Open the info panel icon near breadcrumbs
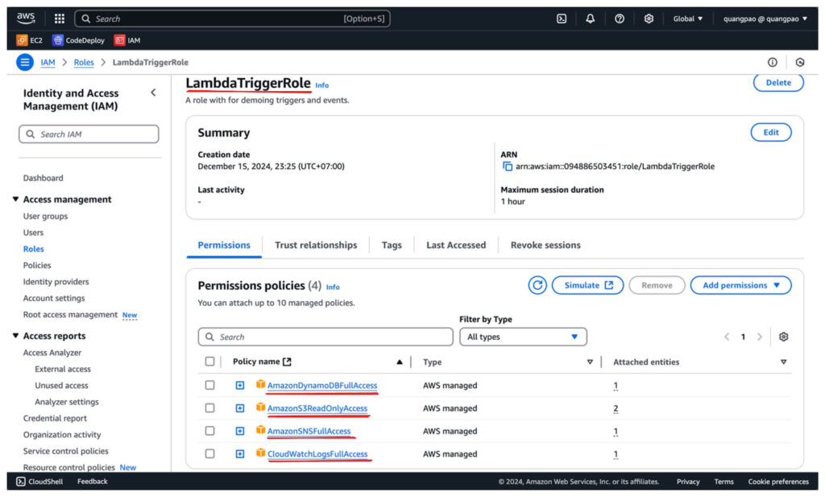825x497 pixels. click(772, 62)
